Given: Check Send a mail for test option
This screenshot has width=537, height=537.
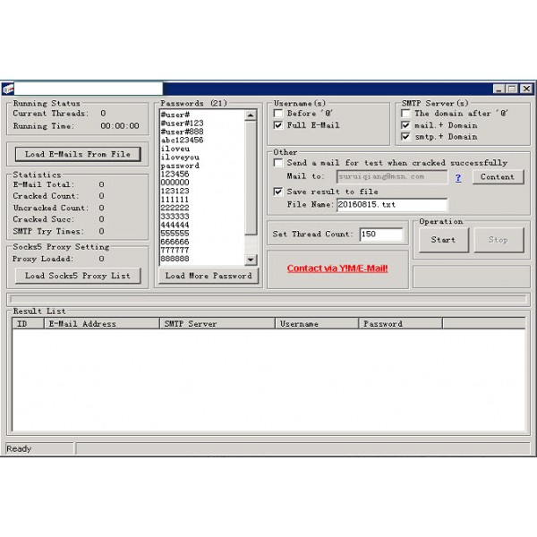Looking at the screenshot, I should pos(278,163).
